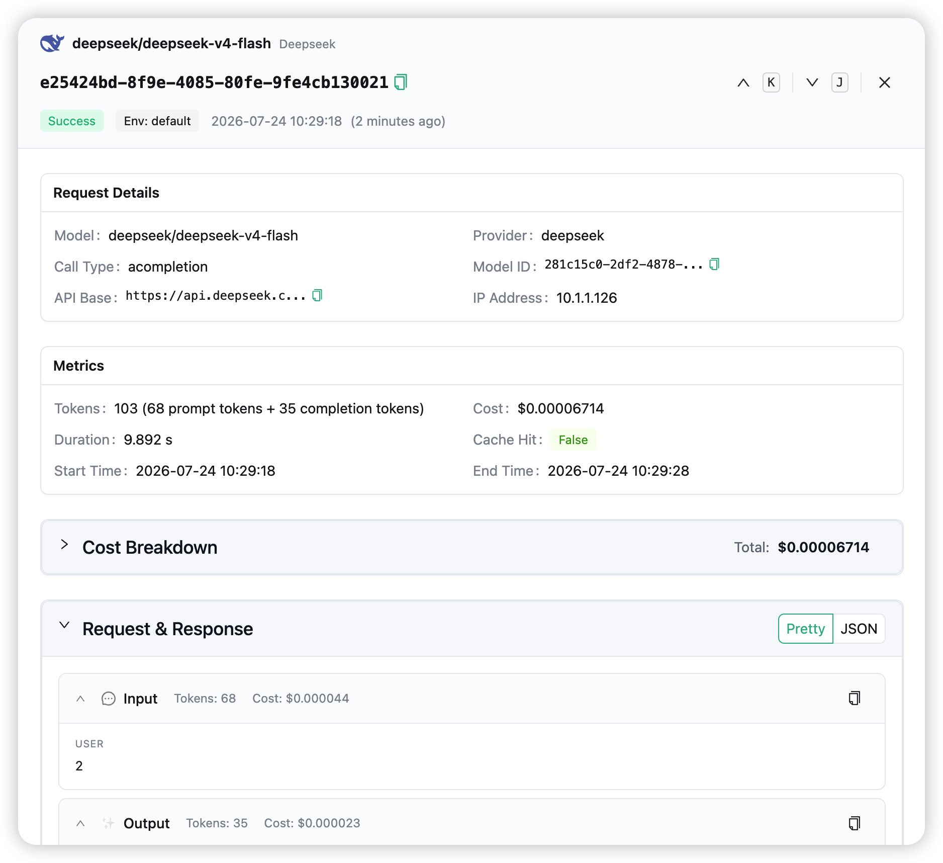This screenshot has width=943, height=863.
Task: Click the Input Tokens: 68 label
Action: [205, 699]
